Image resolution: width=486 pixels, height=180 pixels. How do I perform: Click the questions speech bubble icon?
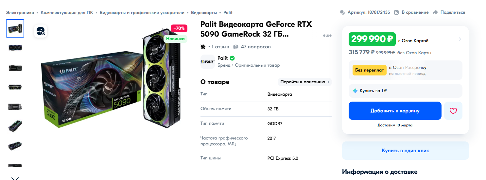pos(236,47)
